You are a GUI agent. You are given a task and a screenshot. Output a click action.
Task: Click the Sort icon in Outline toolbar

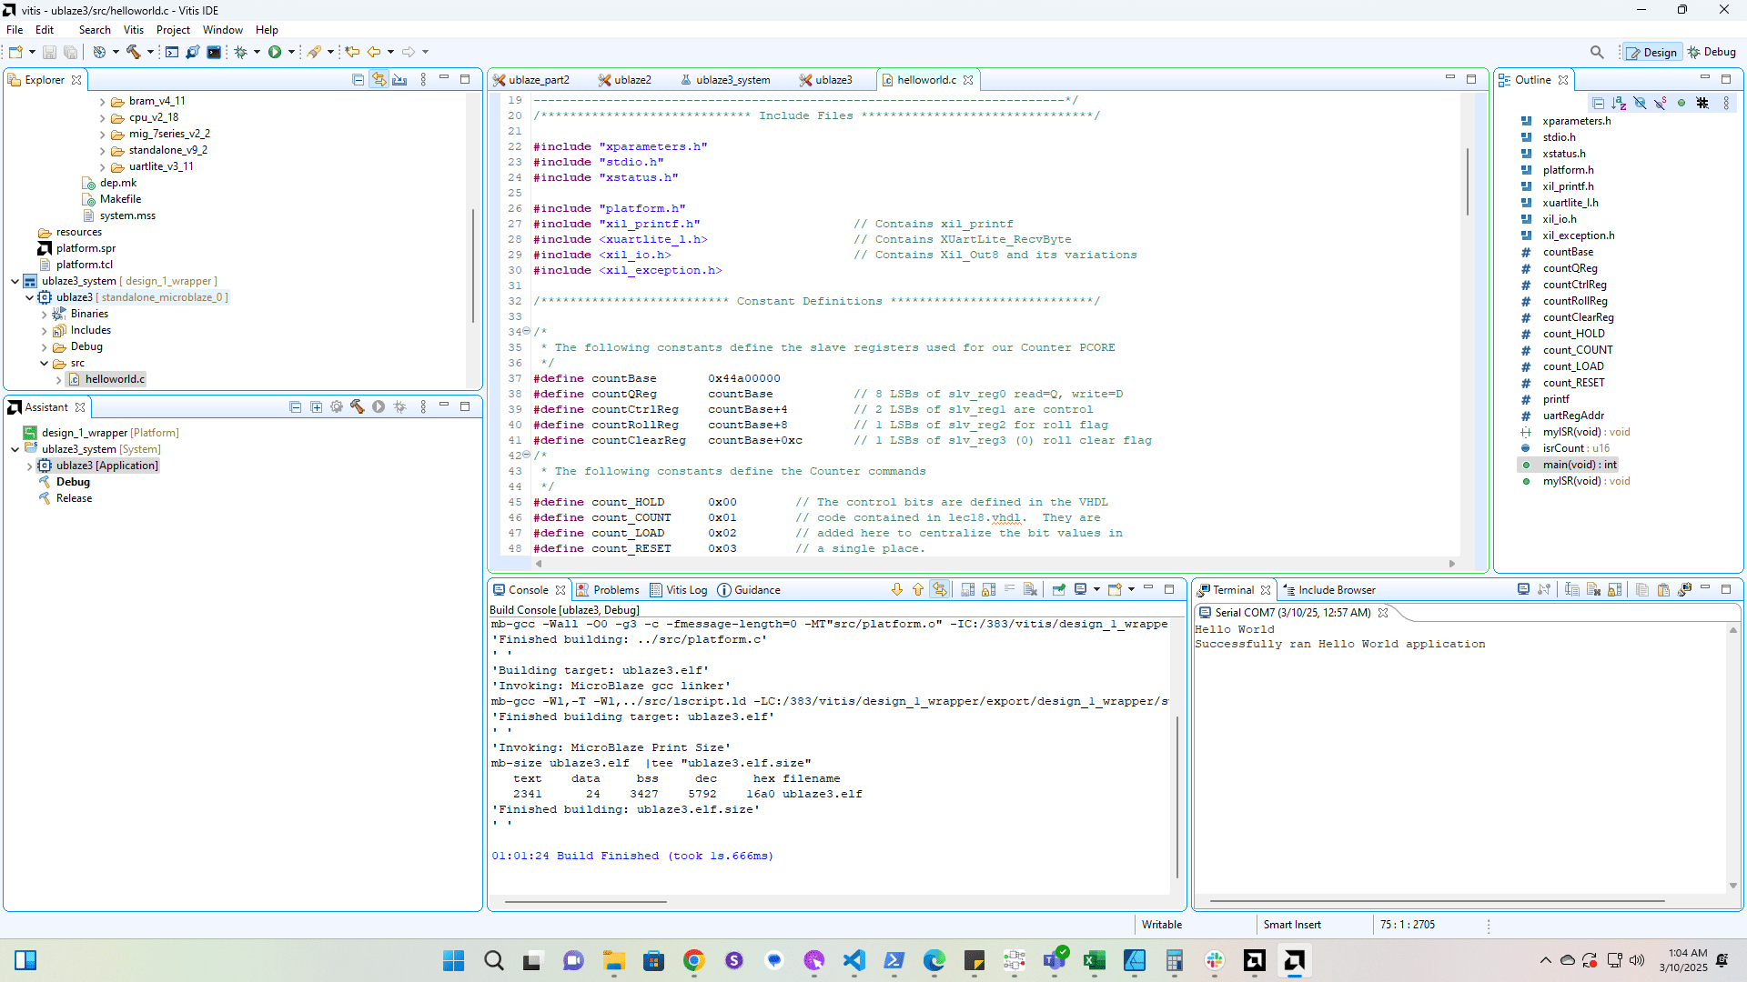coord(1619,103)
